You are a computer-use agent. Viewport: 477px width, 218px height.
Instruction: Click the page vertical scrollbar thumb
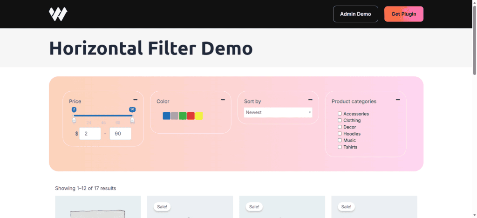pyautogui.click(x=475, y=40)
